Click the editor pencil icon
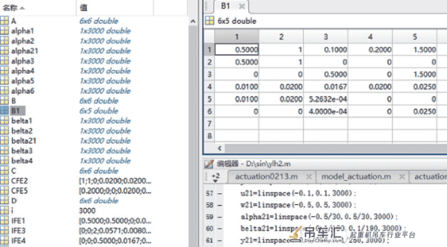Image resolution: width=447 pixels, height=247 pixels. (x=209, y=164)
